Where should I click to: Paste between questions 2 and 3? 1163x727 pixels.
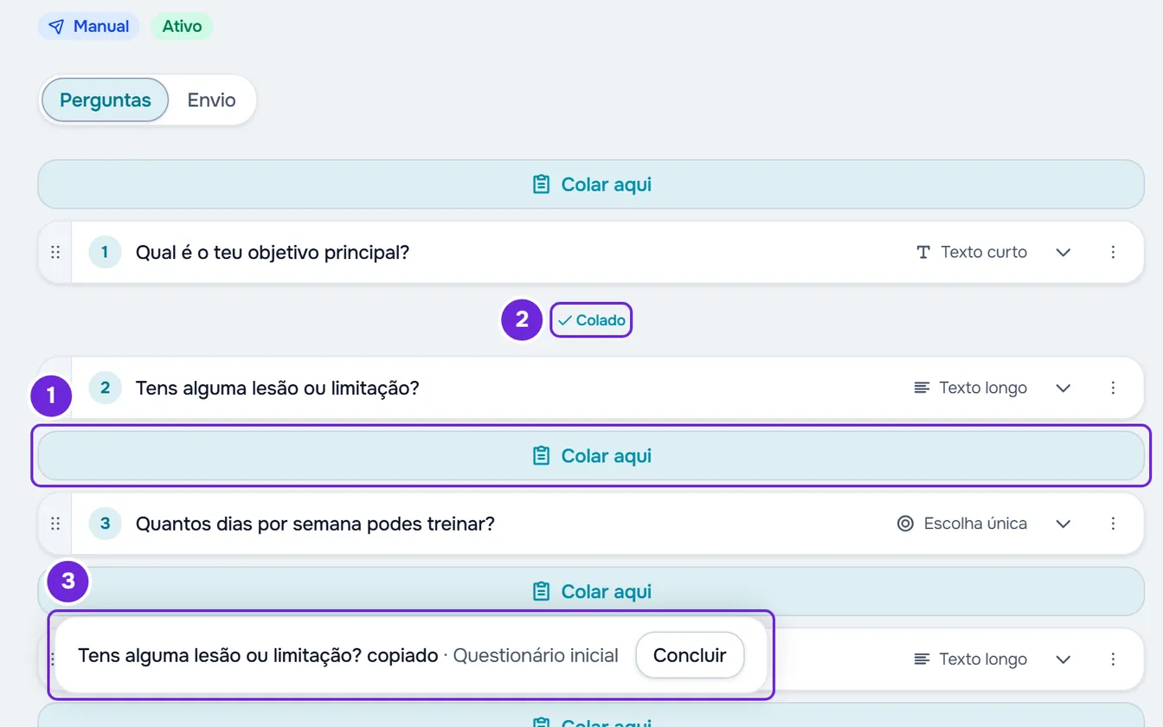591,456
